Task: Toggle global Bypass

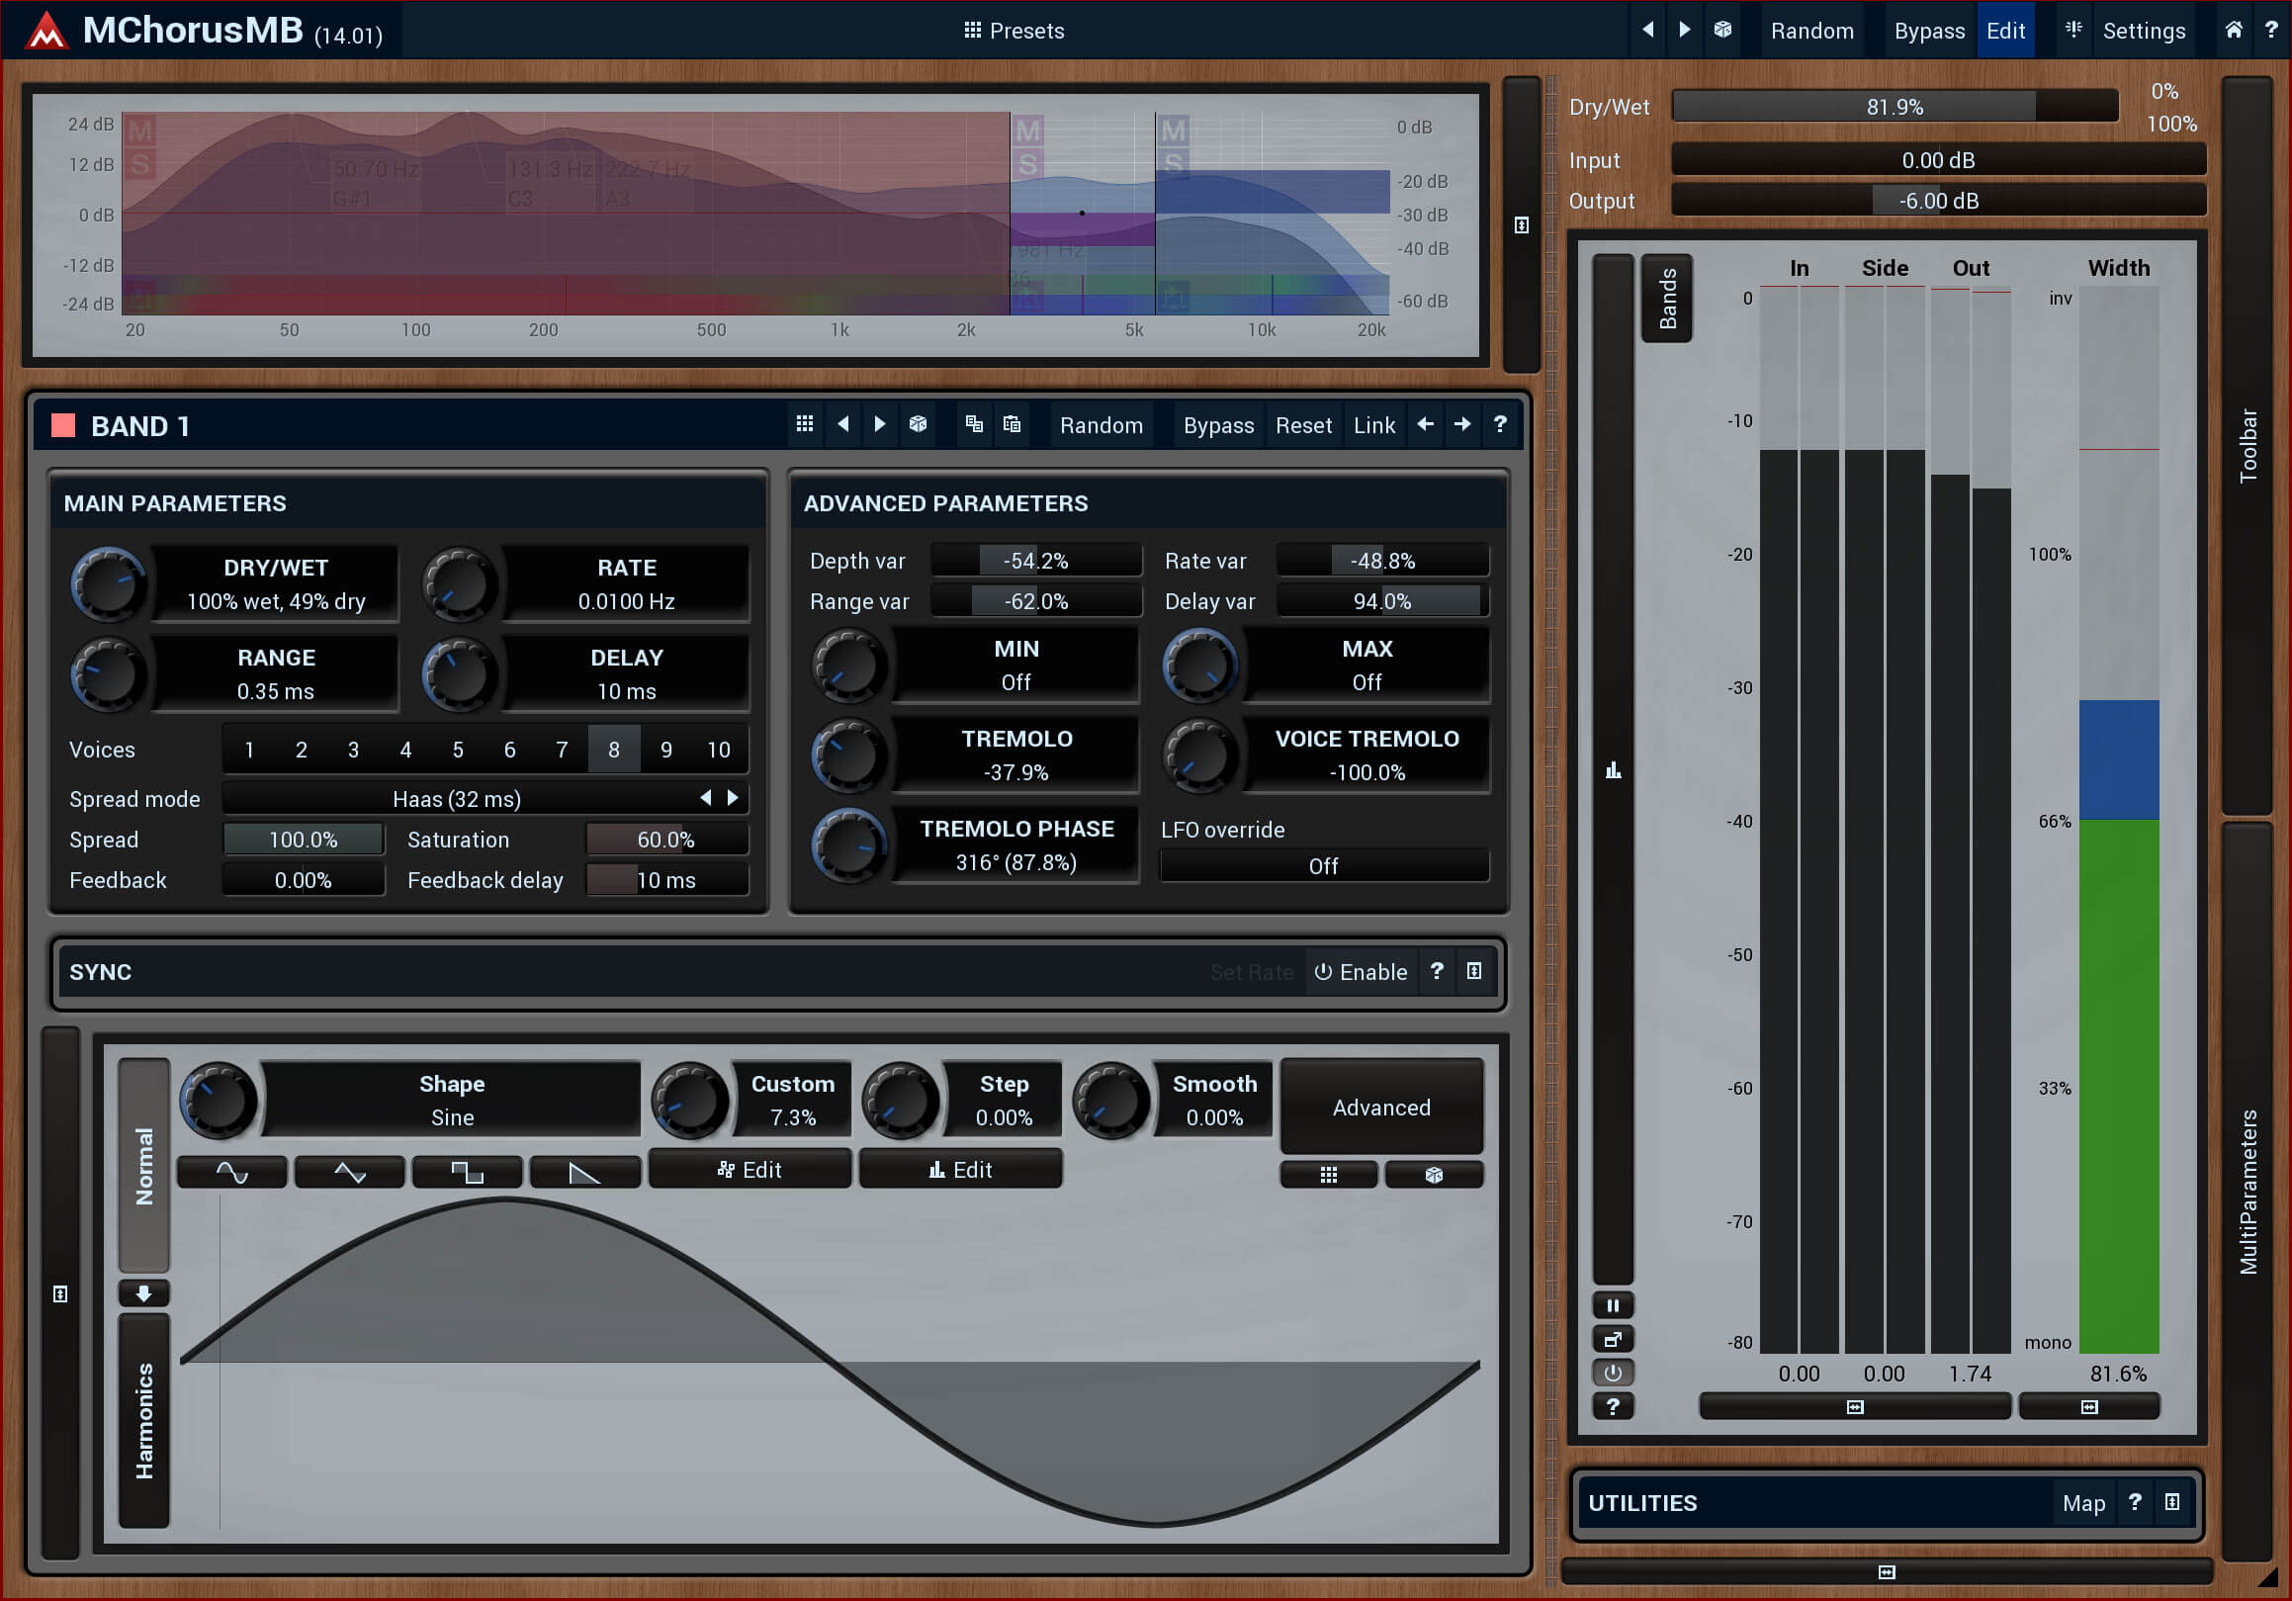Action: pos(1929,30)
